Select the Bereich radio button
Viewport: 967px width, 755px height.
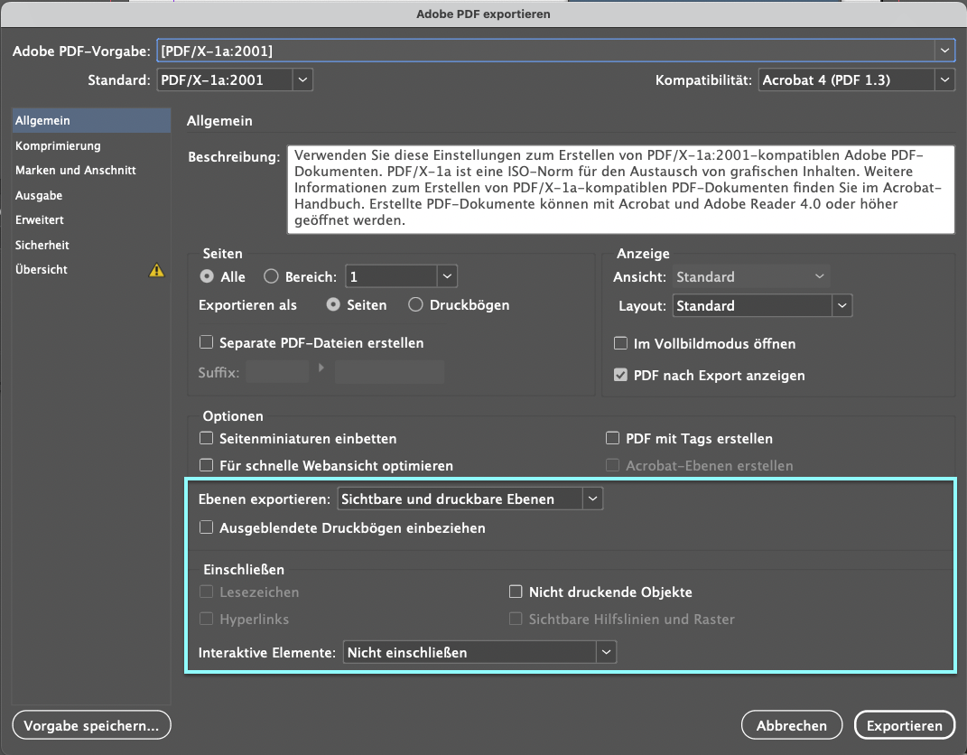pos(272,276)
